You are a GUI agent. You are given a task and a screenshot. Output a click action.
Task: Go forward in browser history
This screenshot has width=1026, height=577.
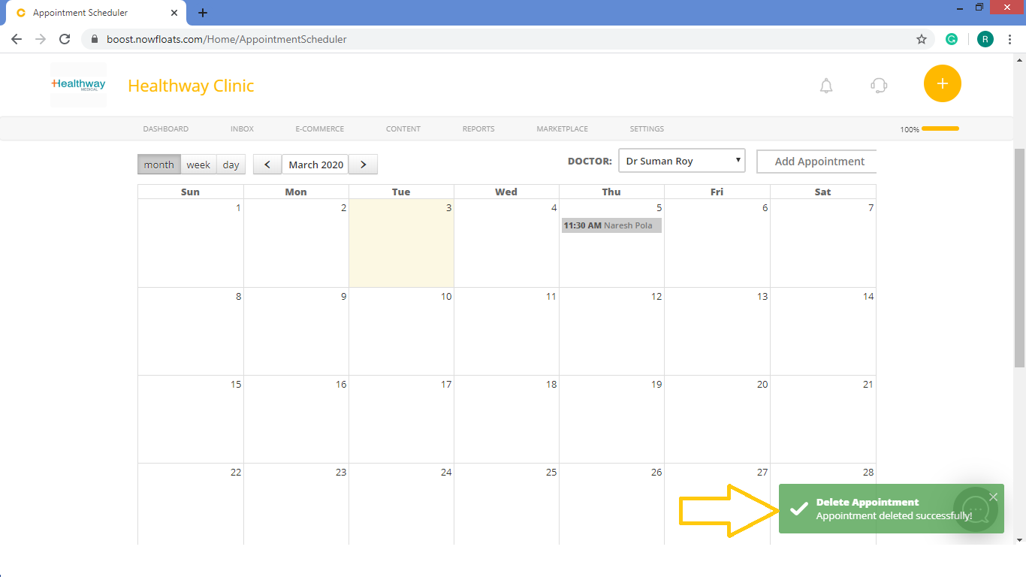(x=41, y=39)
